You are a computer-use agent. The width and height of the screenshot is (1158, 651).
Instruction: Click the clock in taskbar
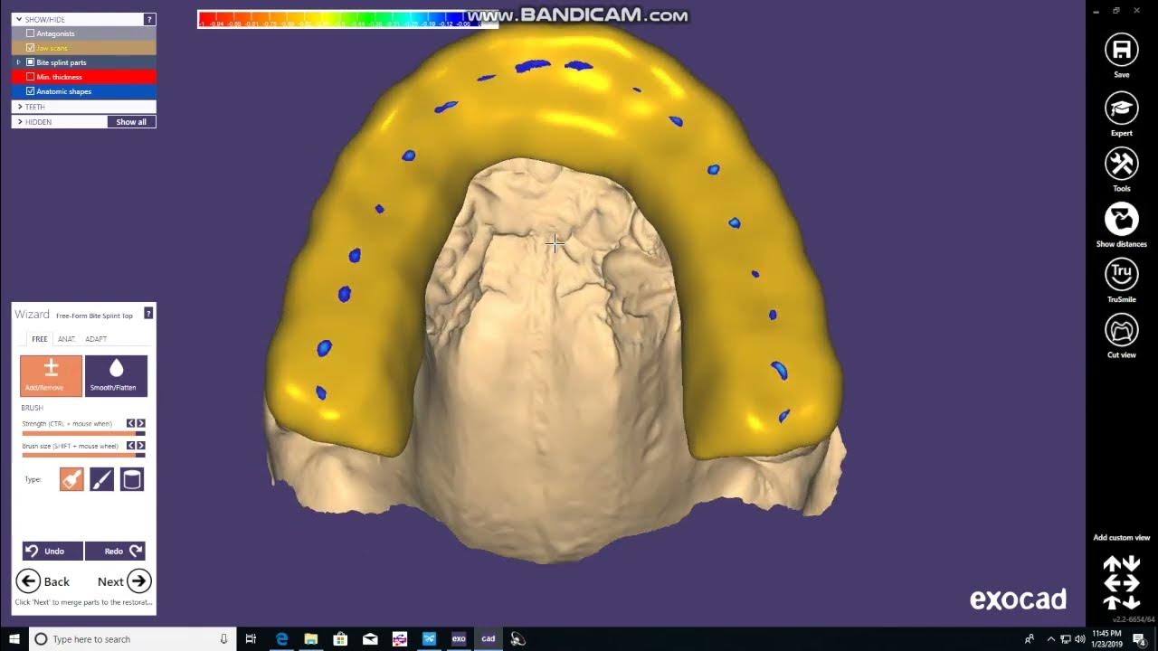(x=1106, y=639)
